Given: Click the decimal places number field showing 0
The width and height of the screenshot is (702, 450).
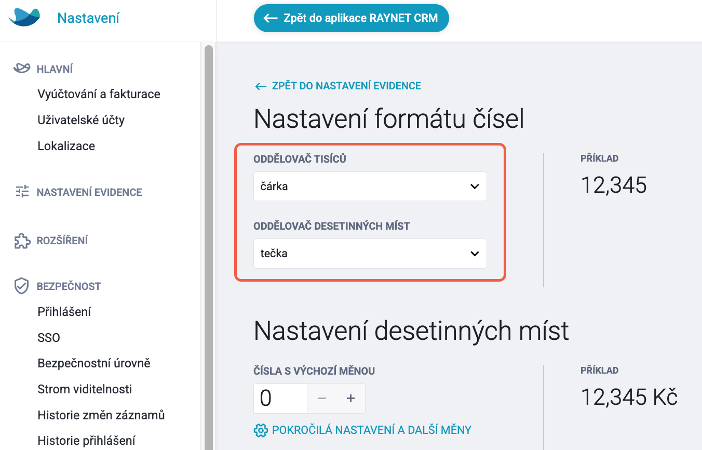Looking at the screenshot, I should (280, 399).
